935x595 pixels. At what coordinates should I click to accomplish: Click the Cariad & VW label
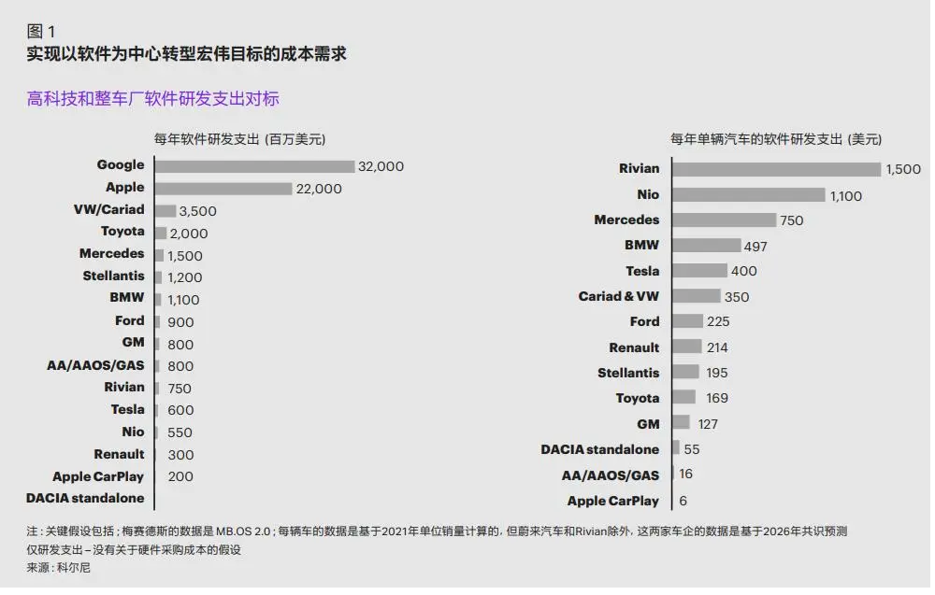coord(618,297)
